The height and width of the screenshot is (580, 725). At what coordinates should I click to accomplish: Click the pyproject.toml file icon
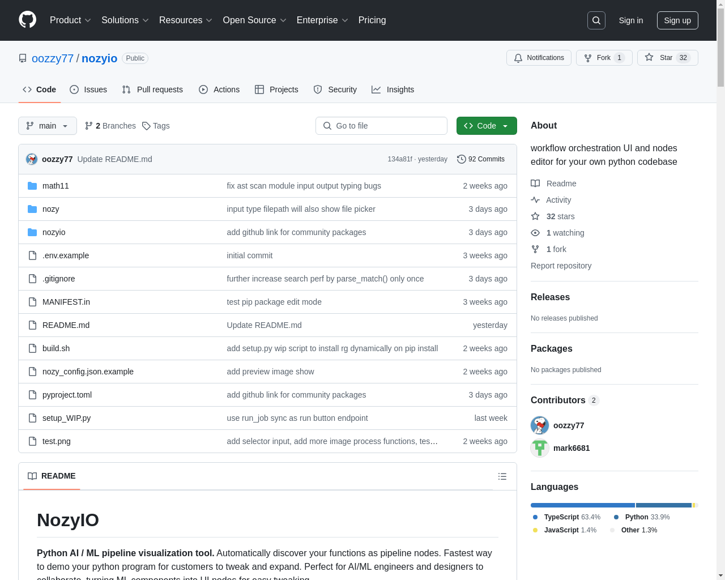(32, 395)
